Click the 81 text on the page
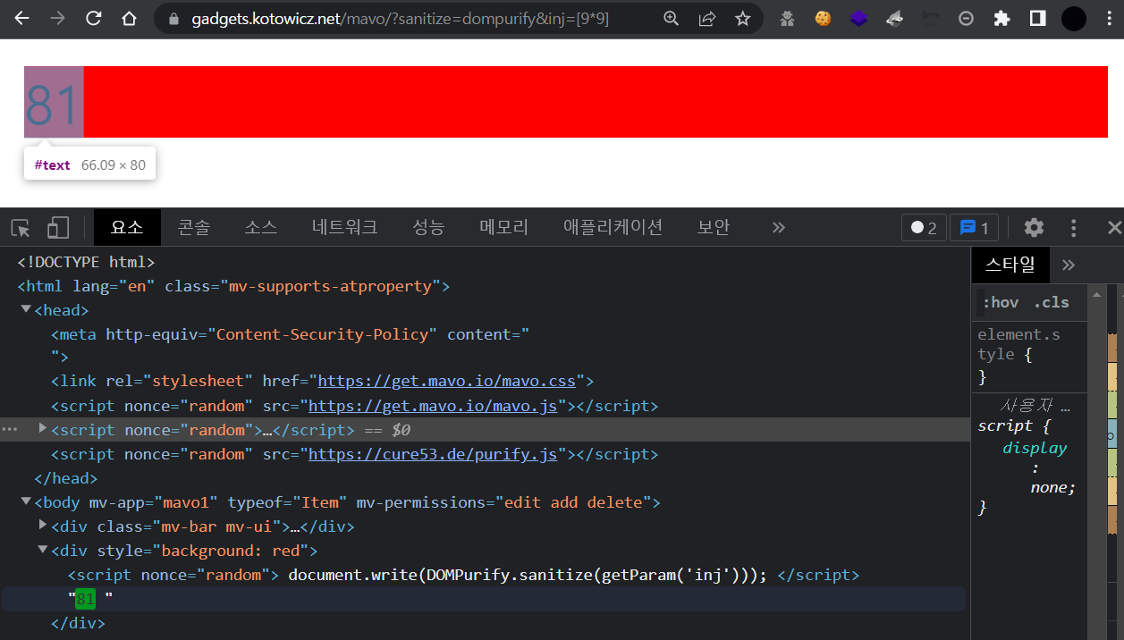 (53, 104)
